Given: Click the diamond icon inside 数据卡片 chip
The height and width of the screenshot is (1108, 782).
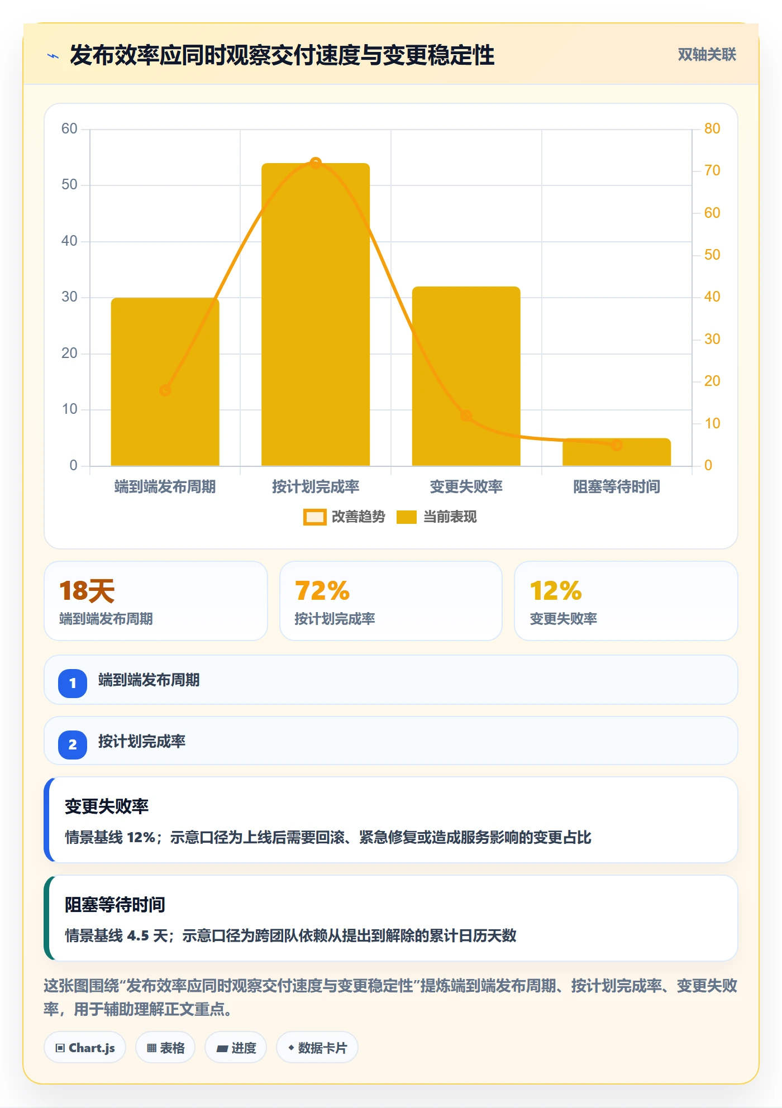Looking at the screenshot, I should (291, 1048).
